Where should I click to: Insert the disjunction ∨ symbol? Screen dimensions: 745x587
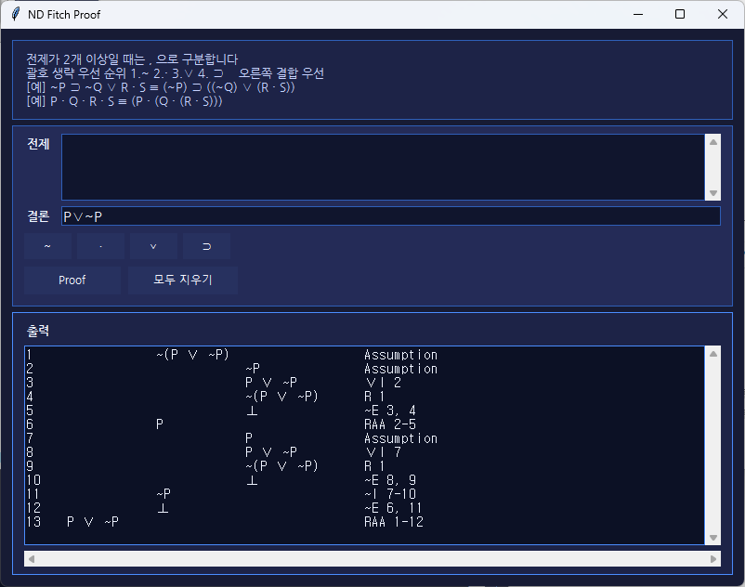(x=153, y=247)
